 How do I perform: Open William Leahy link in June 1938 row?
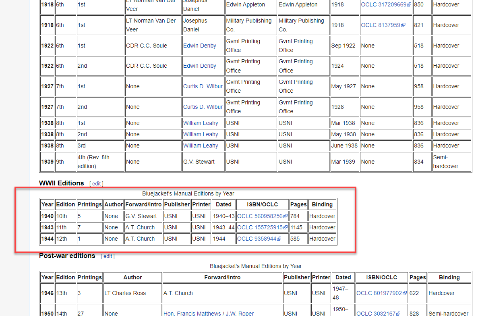coord(201,146)
